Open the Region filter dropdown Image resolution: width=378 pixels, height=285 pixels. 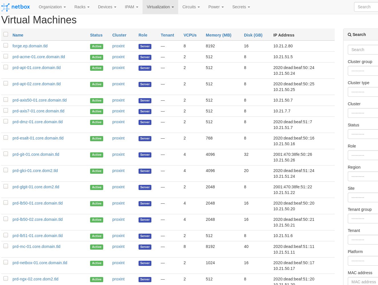point(363,176)
